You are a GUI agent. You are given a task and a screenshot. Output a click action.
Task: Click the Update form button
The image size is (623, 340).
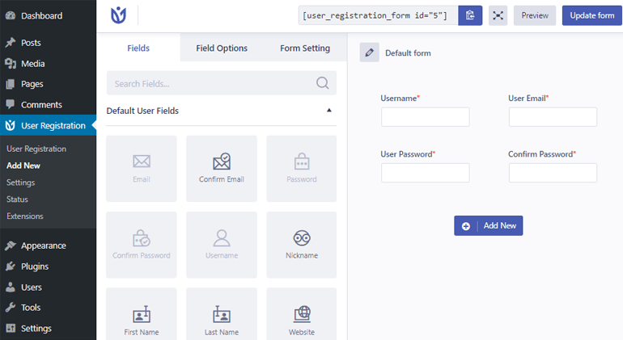pyautogui.click(x=592, y=15)
